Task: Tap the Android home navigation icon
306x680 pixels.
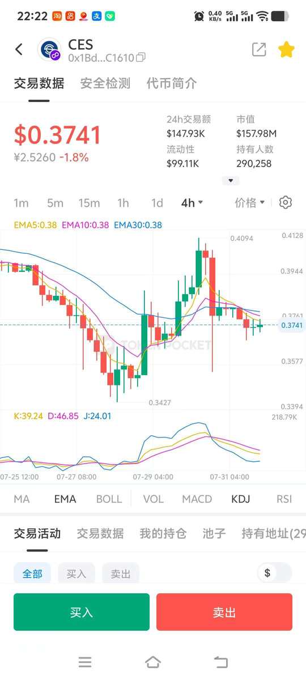Action: click(x=153, y=662)
